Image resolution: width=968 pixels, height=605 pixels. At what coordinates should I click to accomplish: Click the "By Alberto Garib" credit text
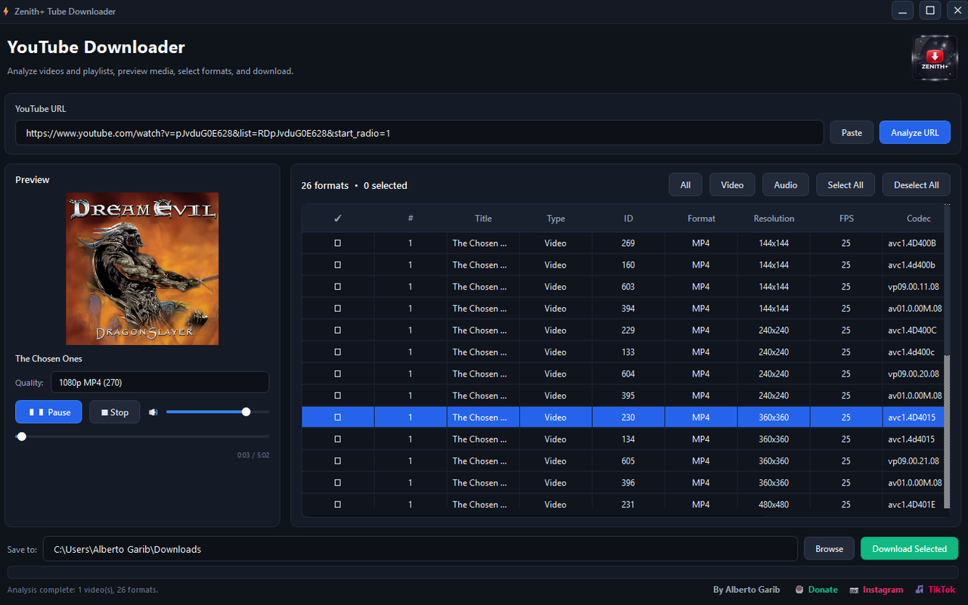coord(746,590)
